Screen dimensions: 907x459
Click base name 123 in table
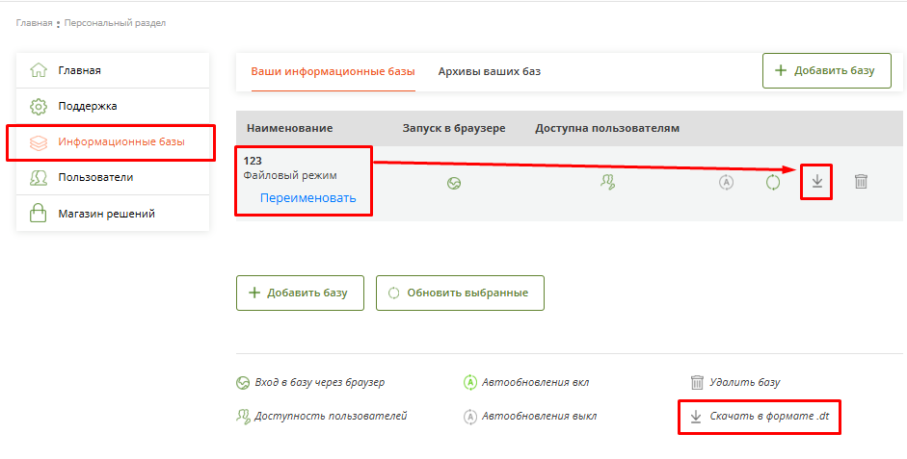point(253,161)
